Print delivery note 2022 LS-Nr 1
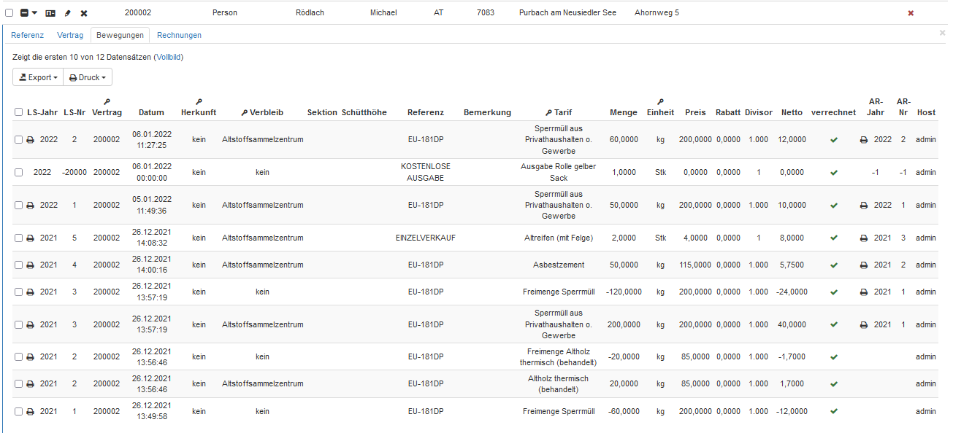This screenshot has height=433, width=953. (30, 206)
